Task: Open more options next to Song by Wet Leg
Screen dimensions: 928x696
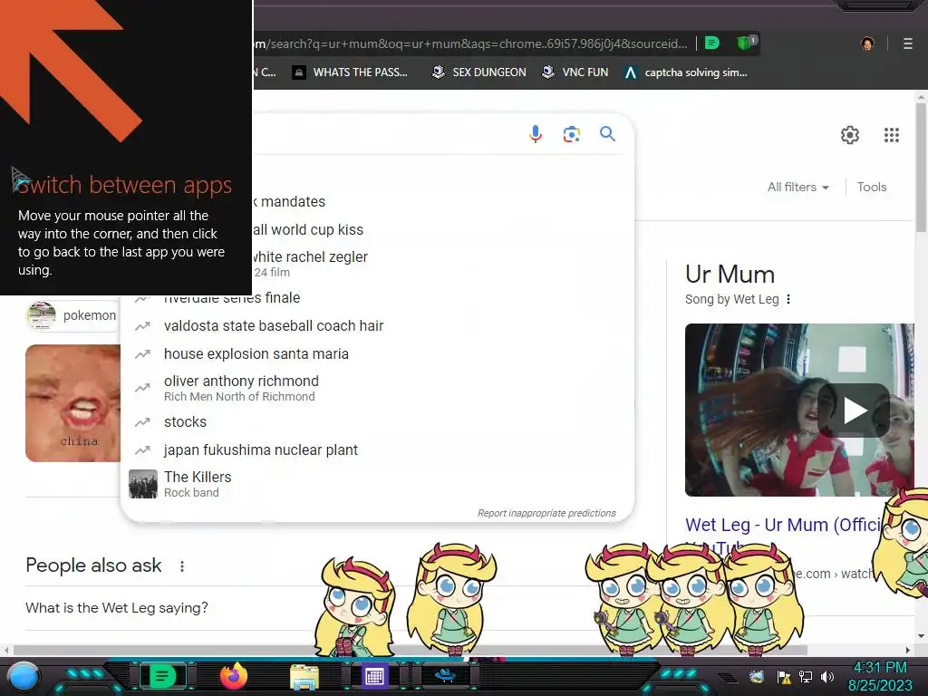Action: [x=788, y=299]
